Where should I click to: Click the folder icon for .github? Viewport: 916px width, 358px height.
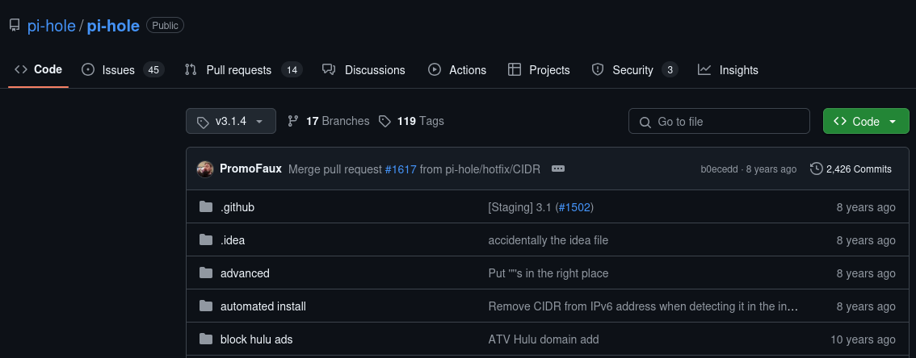click(x=206, y=206)
